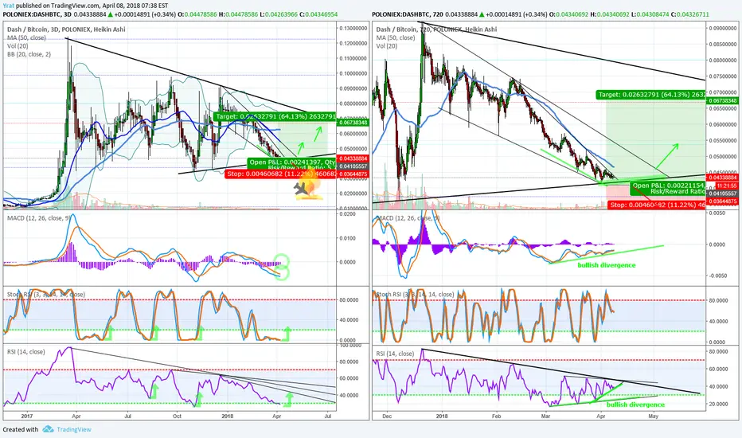Open the Yrat author link
Viewport: 742px width, 438px height.
(x=9, y=6)
